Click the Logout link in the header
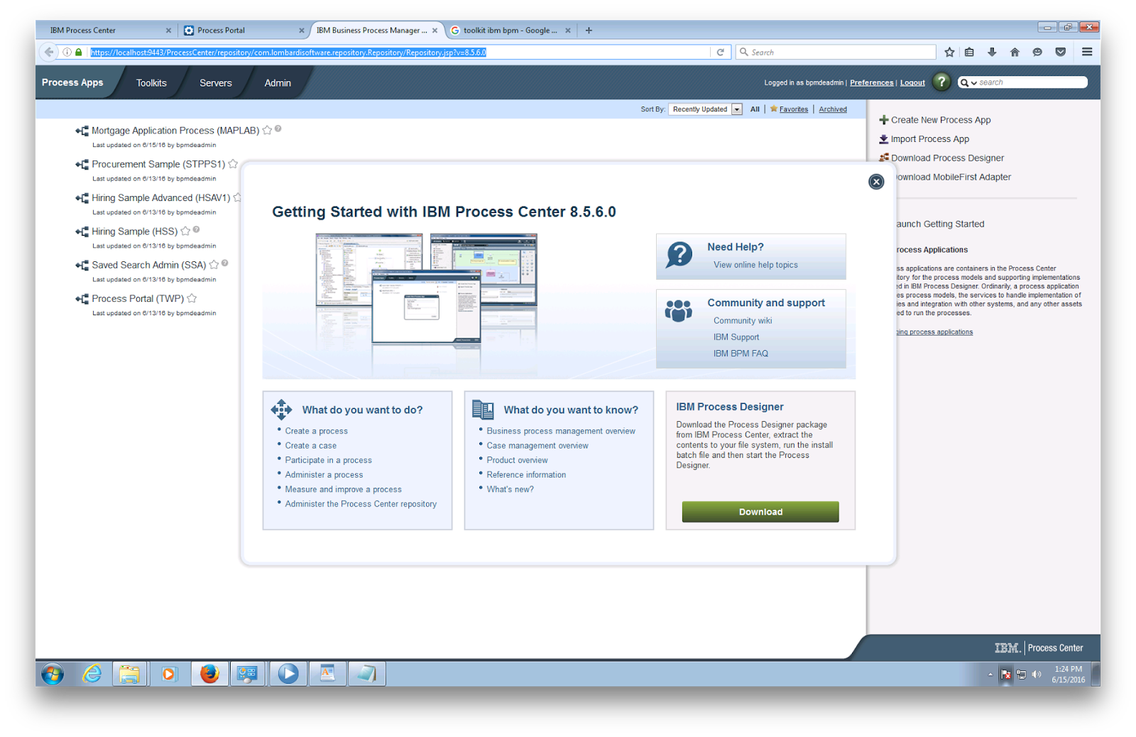The height and width of the screenshot is (737, 1136). coord(912,82)
